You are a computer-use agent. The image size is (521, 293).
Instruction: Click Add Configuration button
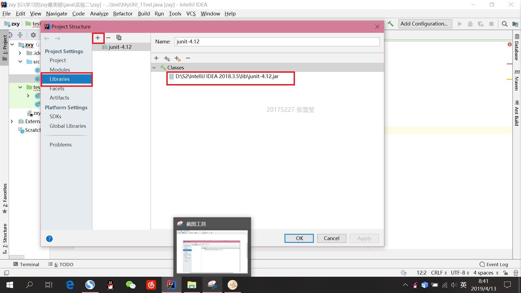click(x=425, y=24)
